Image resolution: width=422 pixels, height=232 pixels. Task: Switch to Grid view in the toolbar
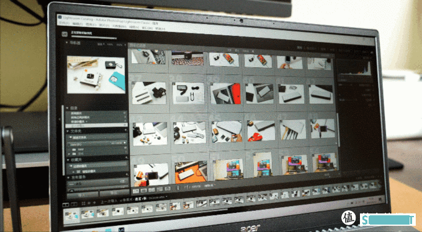pyautogui.click(x=136, y=191)
